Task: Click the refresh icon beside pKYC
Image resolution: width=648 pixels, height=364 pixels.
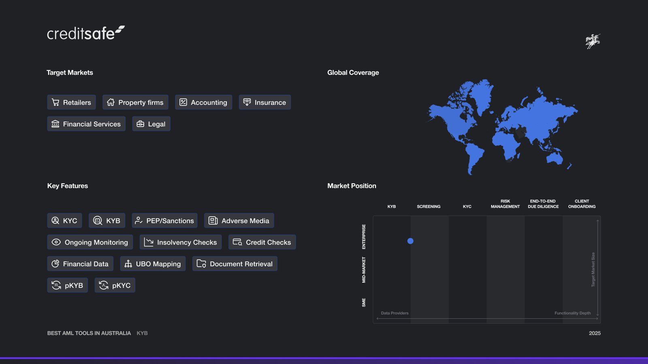Action: tap(104, 285)
